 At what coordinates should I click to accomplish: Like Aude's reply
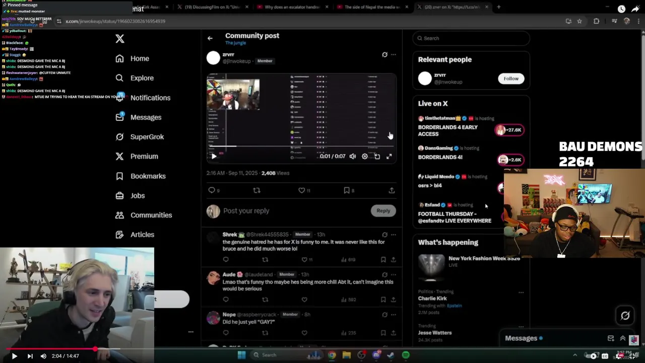click(x=304, y=299)
